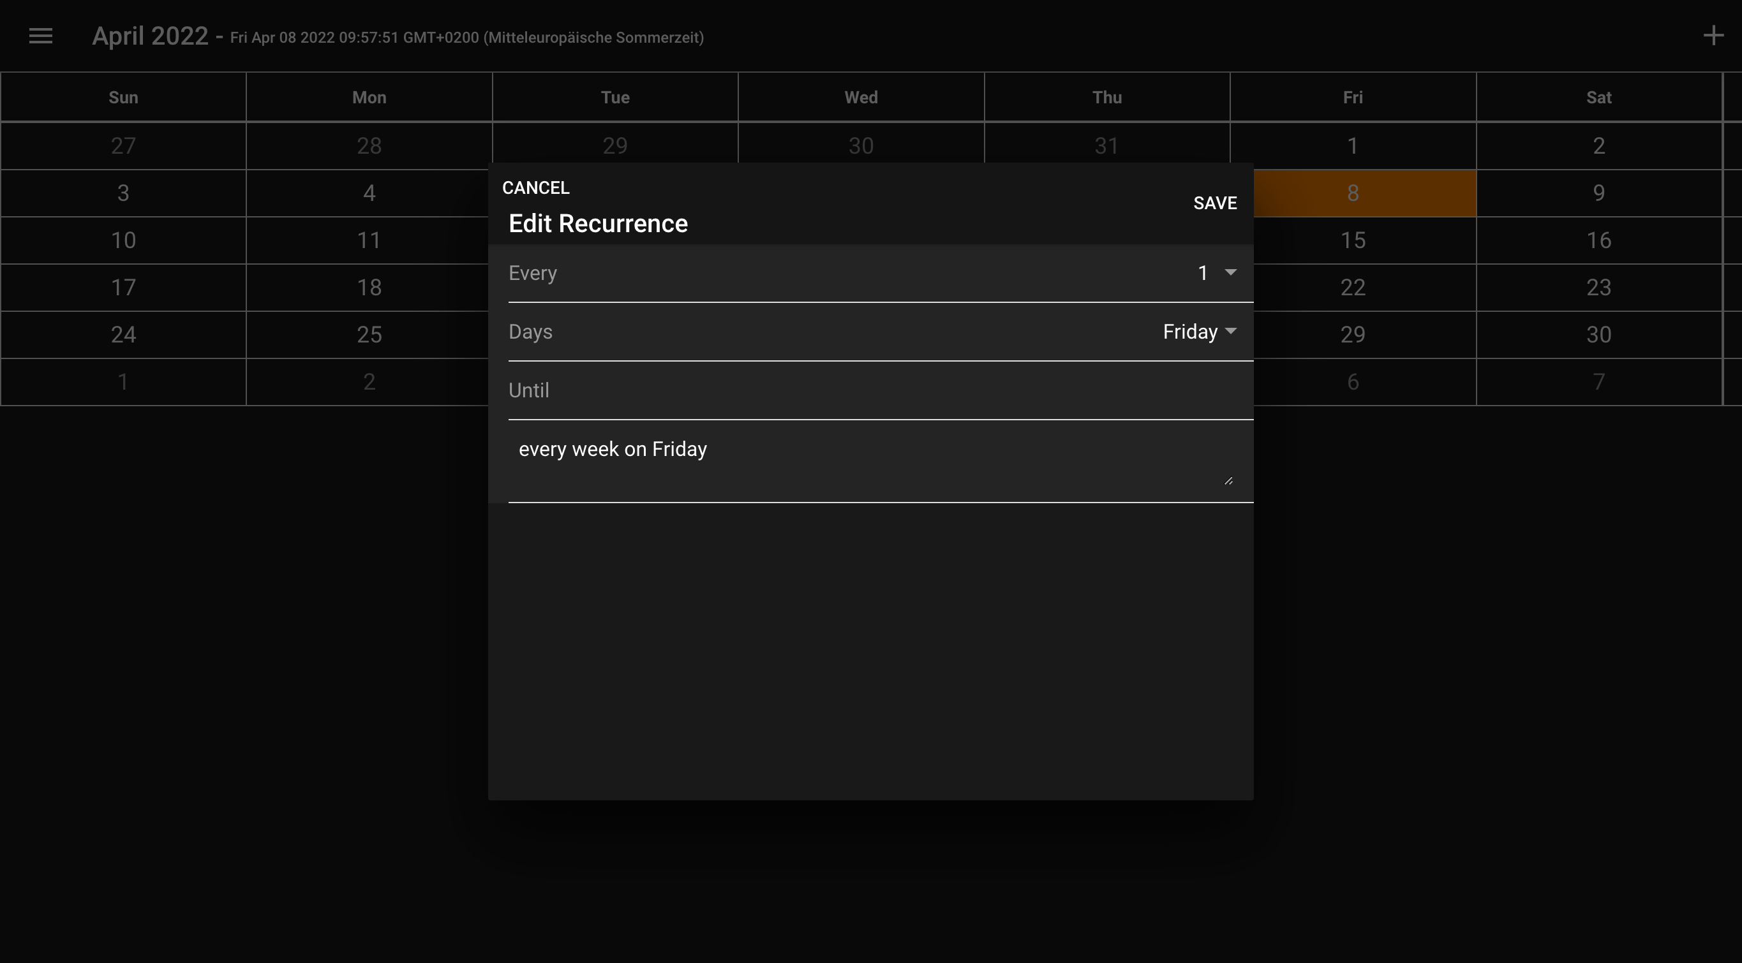Select March 28 in previous month row
The image size is (1742, 963).
[x=369, y=146]
